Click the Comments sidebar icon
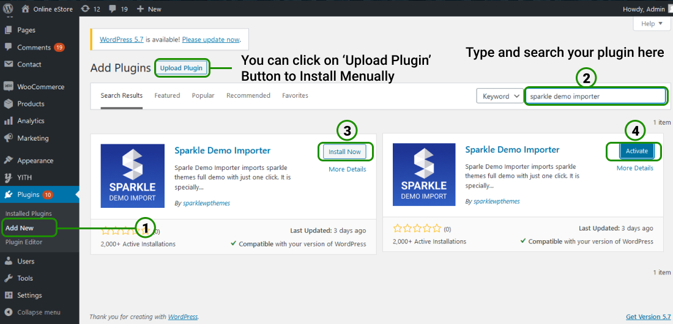 click(x=9, y=47)
